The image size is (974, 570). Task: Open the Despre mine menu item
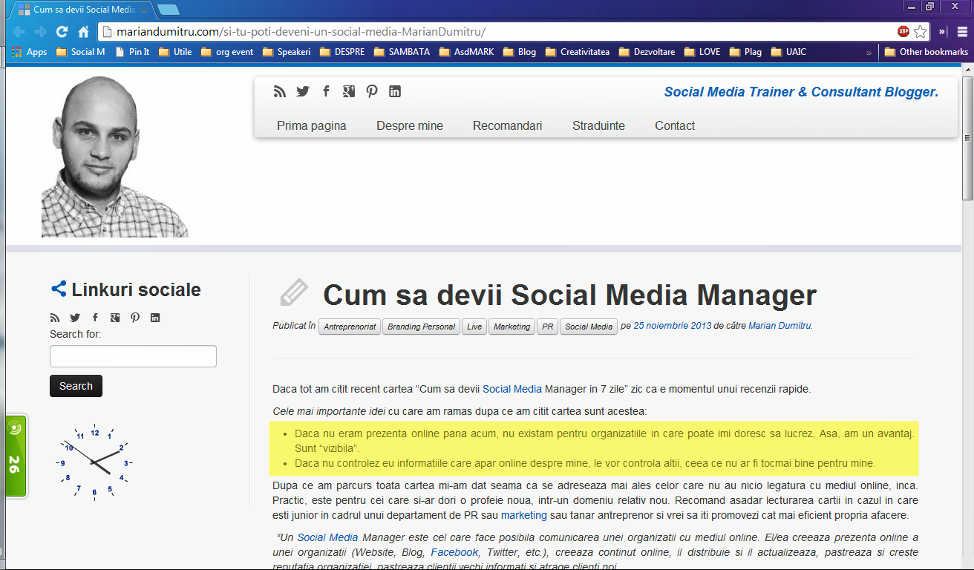(x=409, y=125)
